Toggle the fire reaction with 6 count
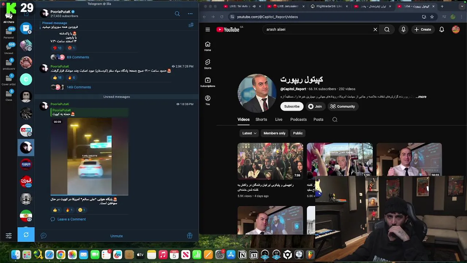Screen dimensions: 467x263 tap(71, 77)
